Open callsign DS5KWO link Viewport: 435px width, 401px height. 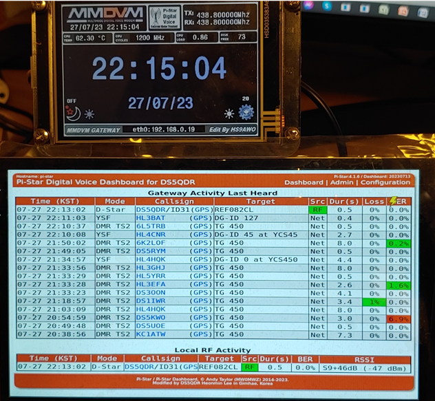click(151, 318)
